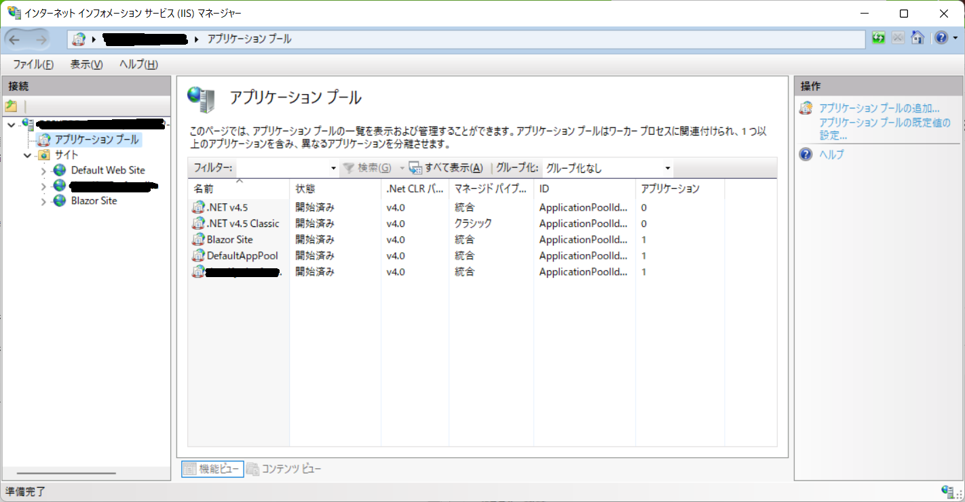Screen dimensions: 965x502
Task: Click the 接続 pane horizontal scrollbar
Action: [x=67, y=474]
